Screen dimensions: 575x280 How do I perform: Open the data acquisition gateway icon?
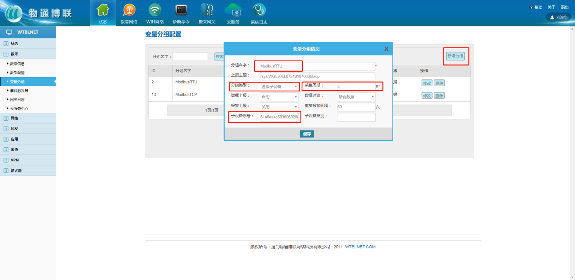tap(207, 10)
